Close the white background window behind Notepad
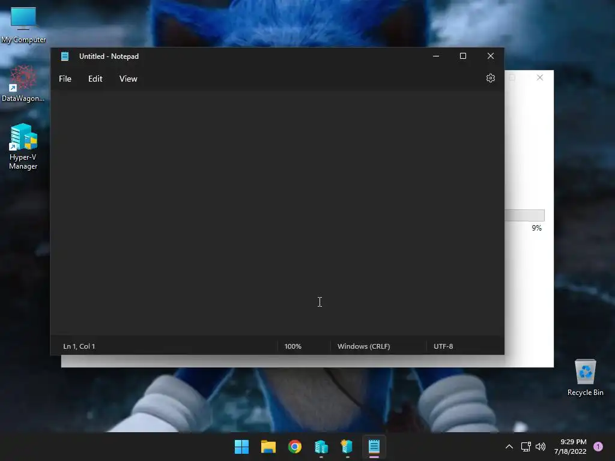Screen dimensions: 615x461 (540, 77)
